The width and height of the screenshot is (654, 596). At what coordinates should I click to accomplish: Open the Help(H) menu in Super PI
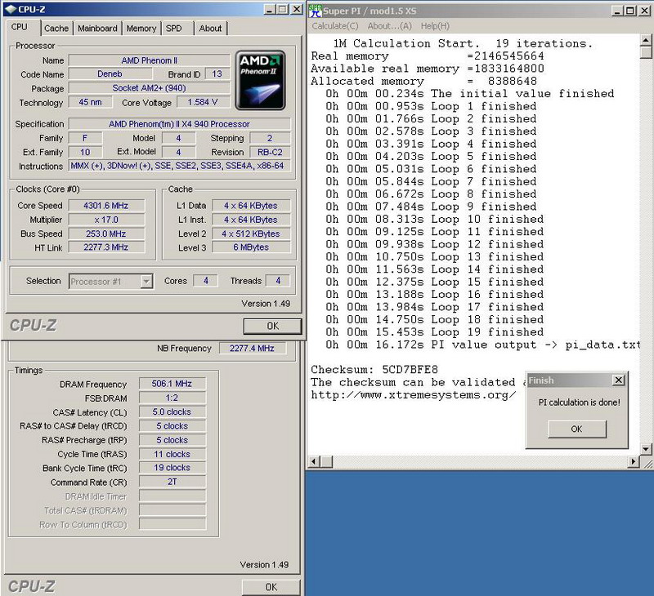click(x=433, y=26)
